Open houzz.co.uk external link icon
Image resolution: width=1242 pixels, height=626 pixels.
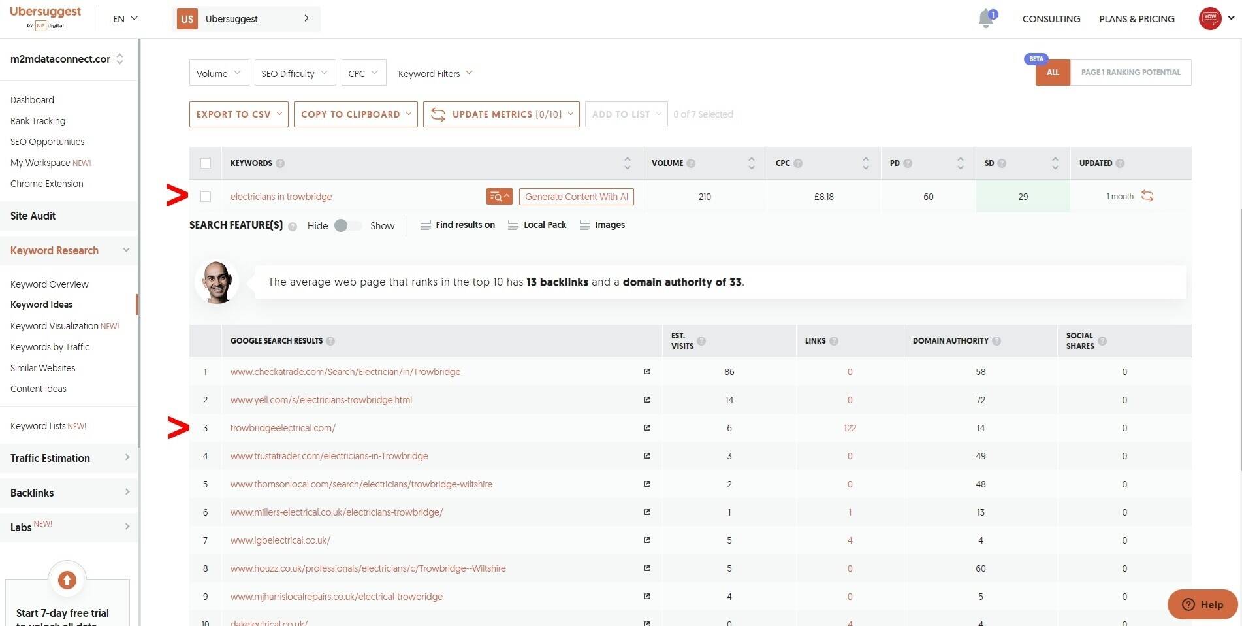(x=646, y=568)
